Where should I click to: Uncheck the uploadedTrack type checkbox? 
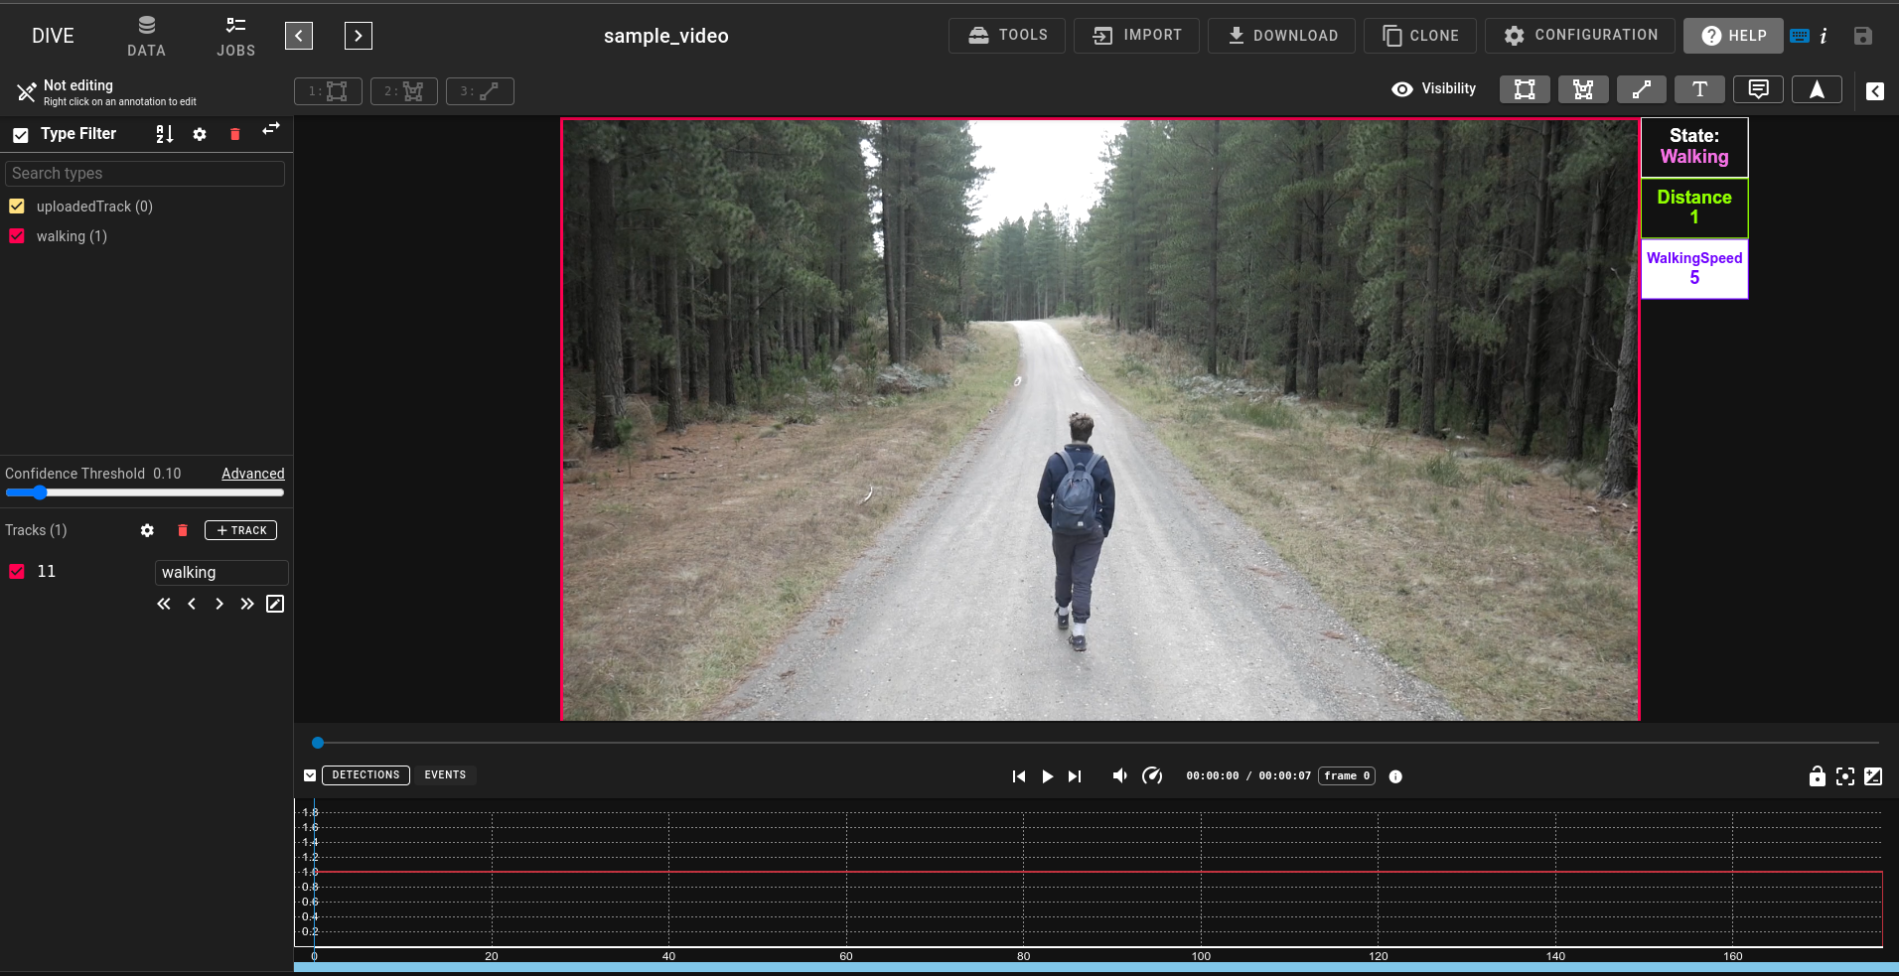tap(17, 207)
